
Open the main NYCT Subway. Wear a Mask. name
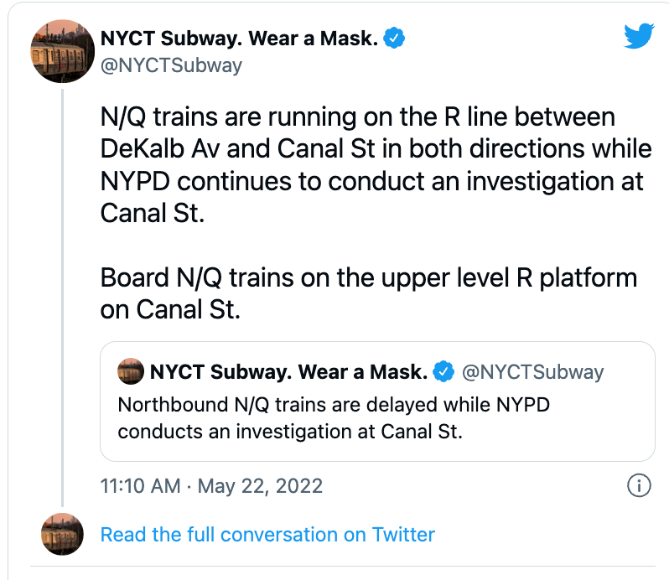[238, 38]
